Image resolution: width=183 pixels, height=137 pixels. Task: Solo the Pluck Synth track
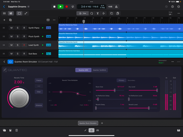[18, 36]
